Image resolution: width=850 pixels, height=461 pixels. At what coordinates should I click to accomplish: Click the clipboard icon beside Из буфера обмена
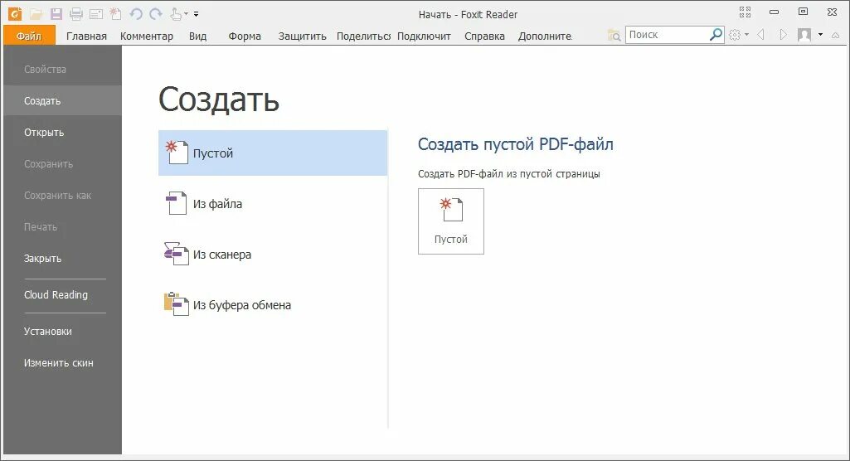click(176, 304)
